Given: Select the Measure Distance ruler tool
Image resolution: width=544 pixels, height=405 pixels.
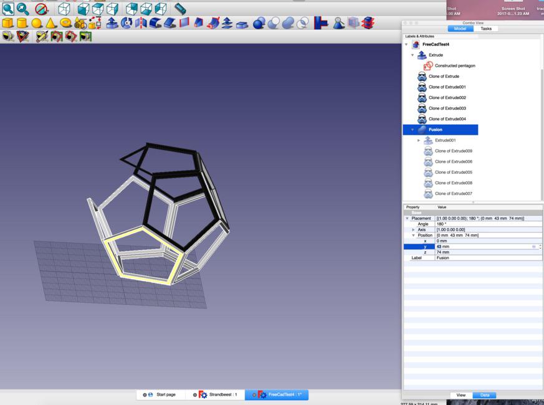Looking at the screenshot, I should coord(180,8).
